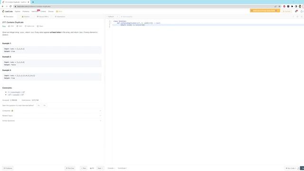Switch to the Description tab
The image size is (304, 171).
[9, 17]
